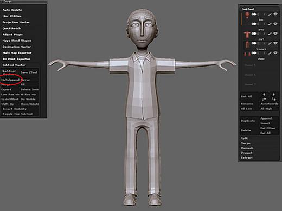Open QuickSketch plugin menu

pyautogui.click(x=11, y=28)
